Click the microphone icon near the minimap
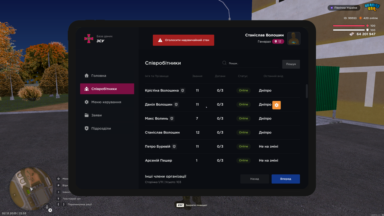The width and height of the screenshot is (384, 216). click(46, 206)
